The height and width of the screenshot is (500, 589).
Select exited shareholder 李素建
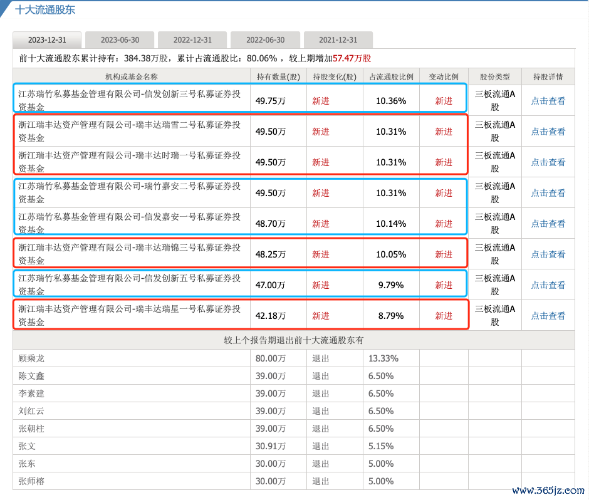pyautogui.click(x=31, y=393)
